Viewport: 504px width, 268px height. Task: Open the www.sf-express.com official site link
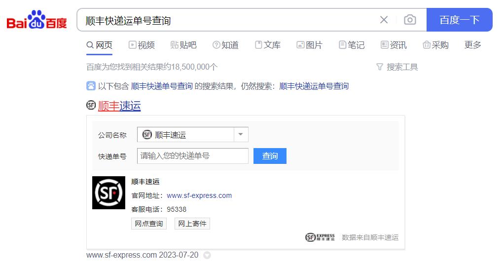pos(199,195)
